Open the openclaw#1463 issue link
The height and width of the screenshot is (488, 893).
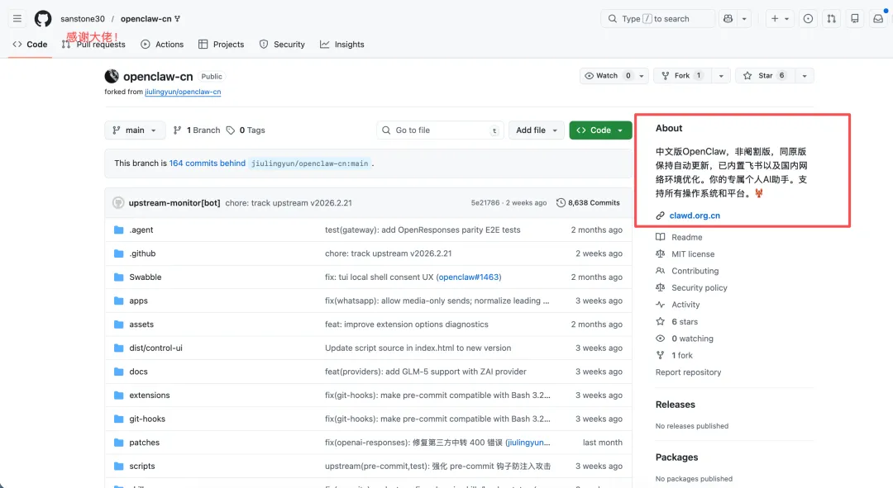[469, 277]
